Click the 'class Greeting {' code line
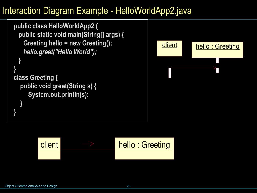 tap(36, 77)
